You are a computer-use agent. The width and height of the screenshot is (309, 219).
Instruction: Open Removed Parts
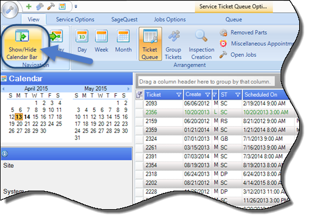[x=243, y=32]
